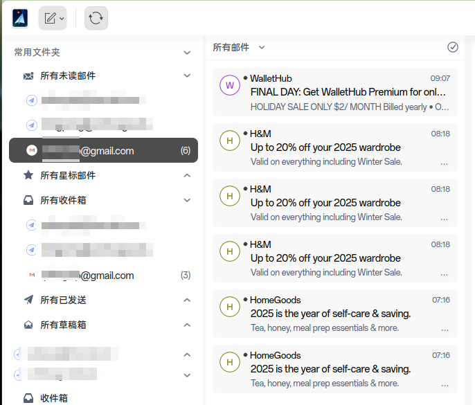This screenshot has height=405, width=475.
Task: Click the H avatar of the bottom H&M email
Action: tap(230, 251)
